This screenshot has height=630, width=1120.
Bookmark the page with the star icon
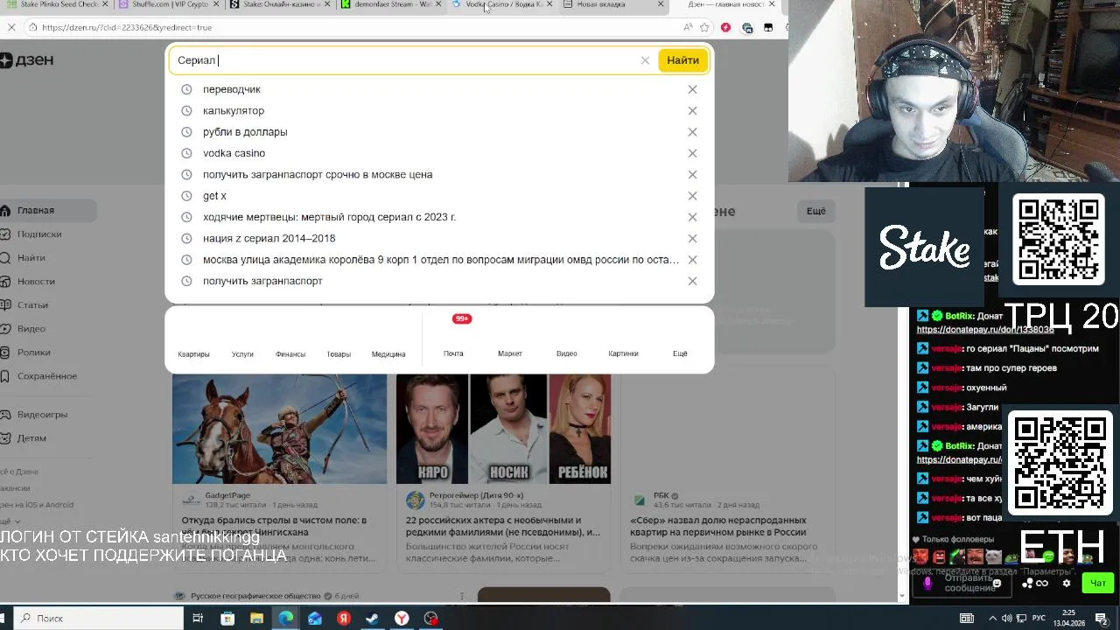704,27
